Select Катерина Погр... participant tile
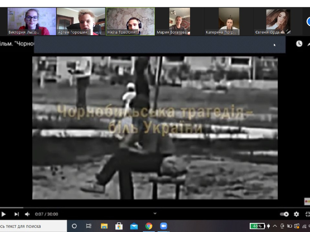This screenshot has width=310, height=232. coord(229,21)
